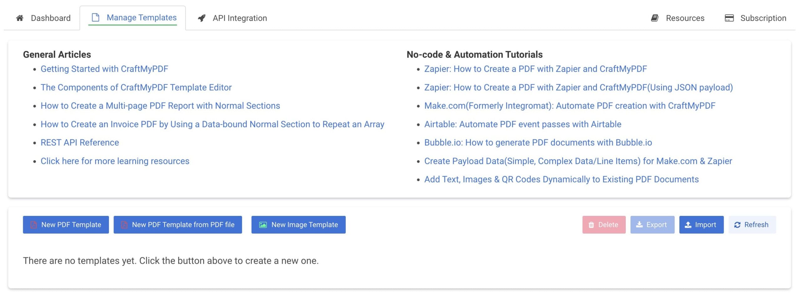Create a New Image Template
This screenshot has width=801, height=301.
tap(298, 225)
